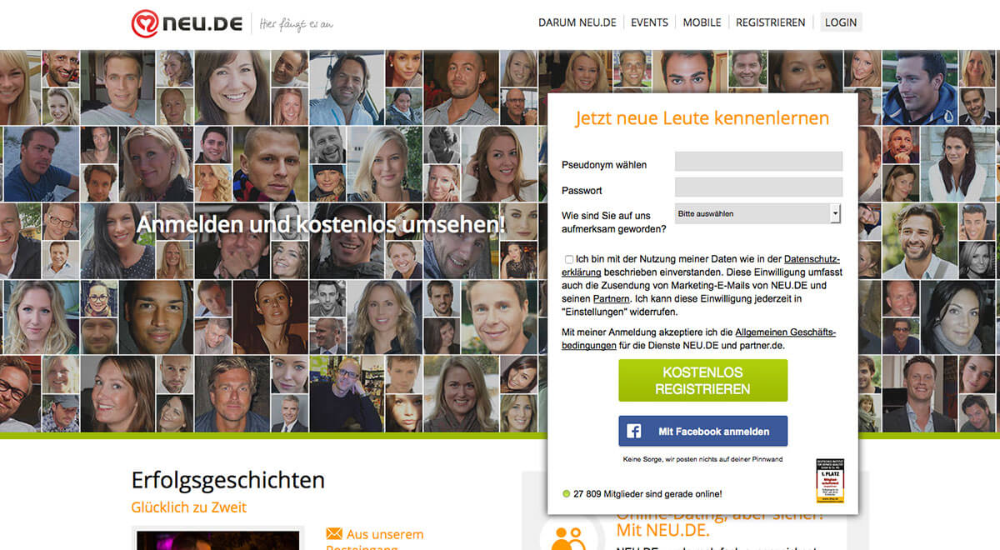
Task: Click the 'Pseudonym wählen' input field
Action: pyautogui.click(x=758, y=161)
